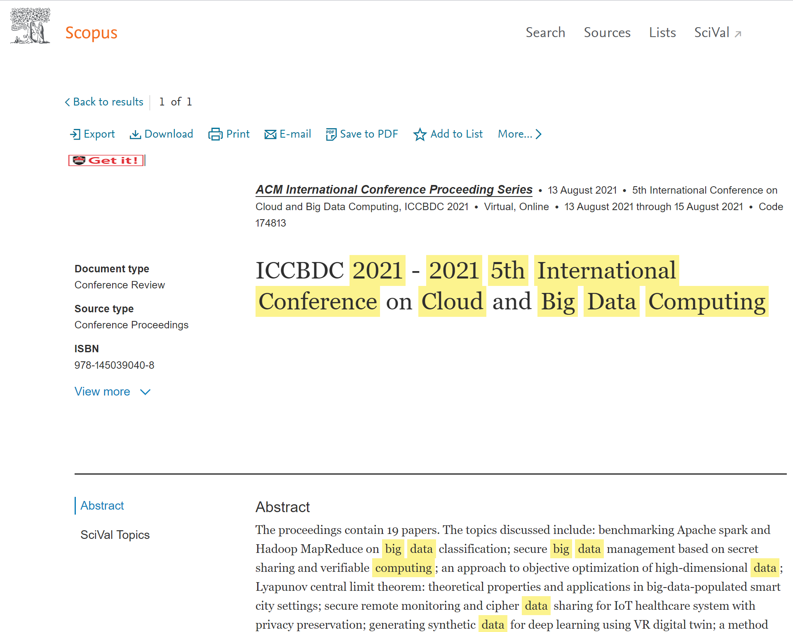Open the Scopus home link

[x=91, y=33]
